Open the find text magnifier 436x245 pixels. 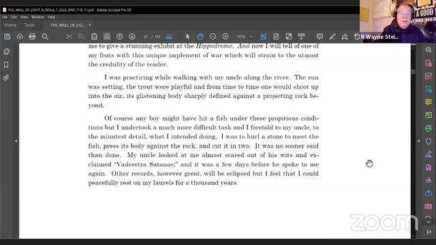coord(45,36)
